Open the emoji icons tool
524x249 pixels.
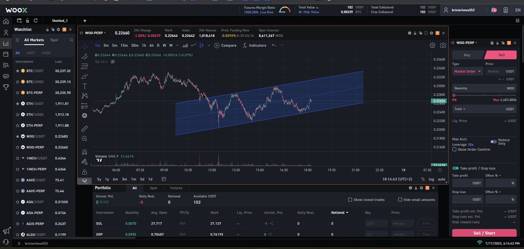tap(85, 115)
